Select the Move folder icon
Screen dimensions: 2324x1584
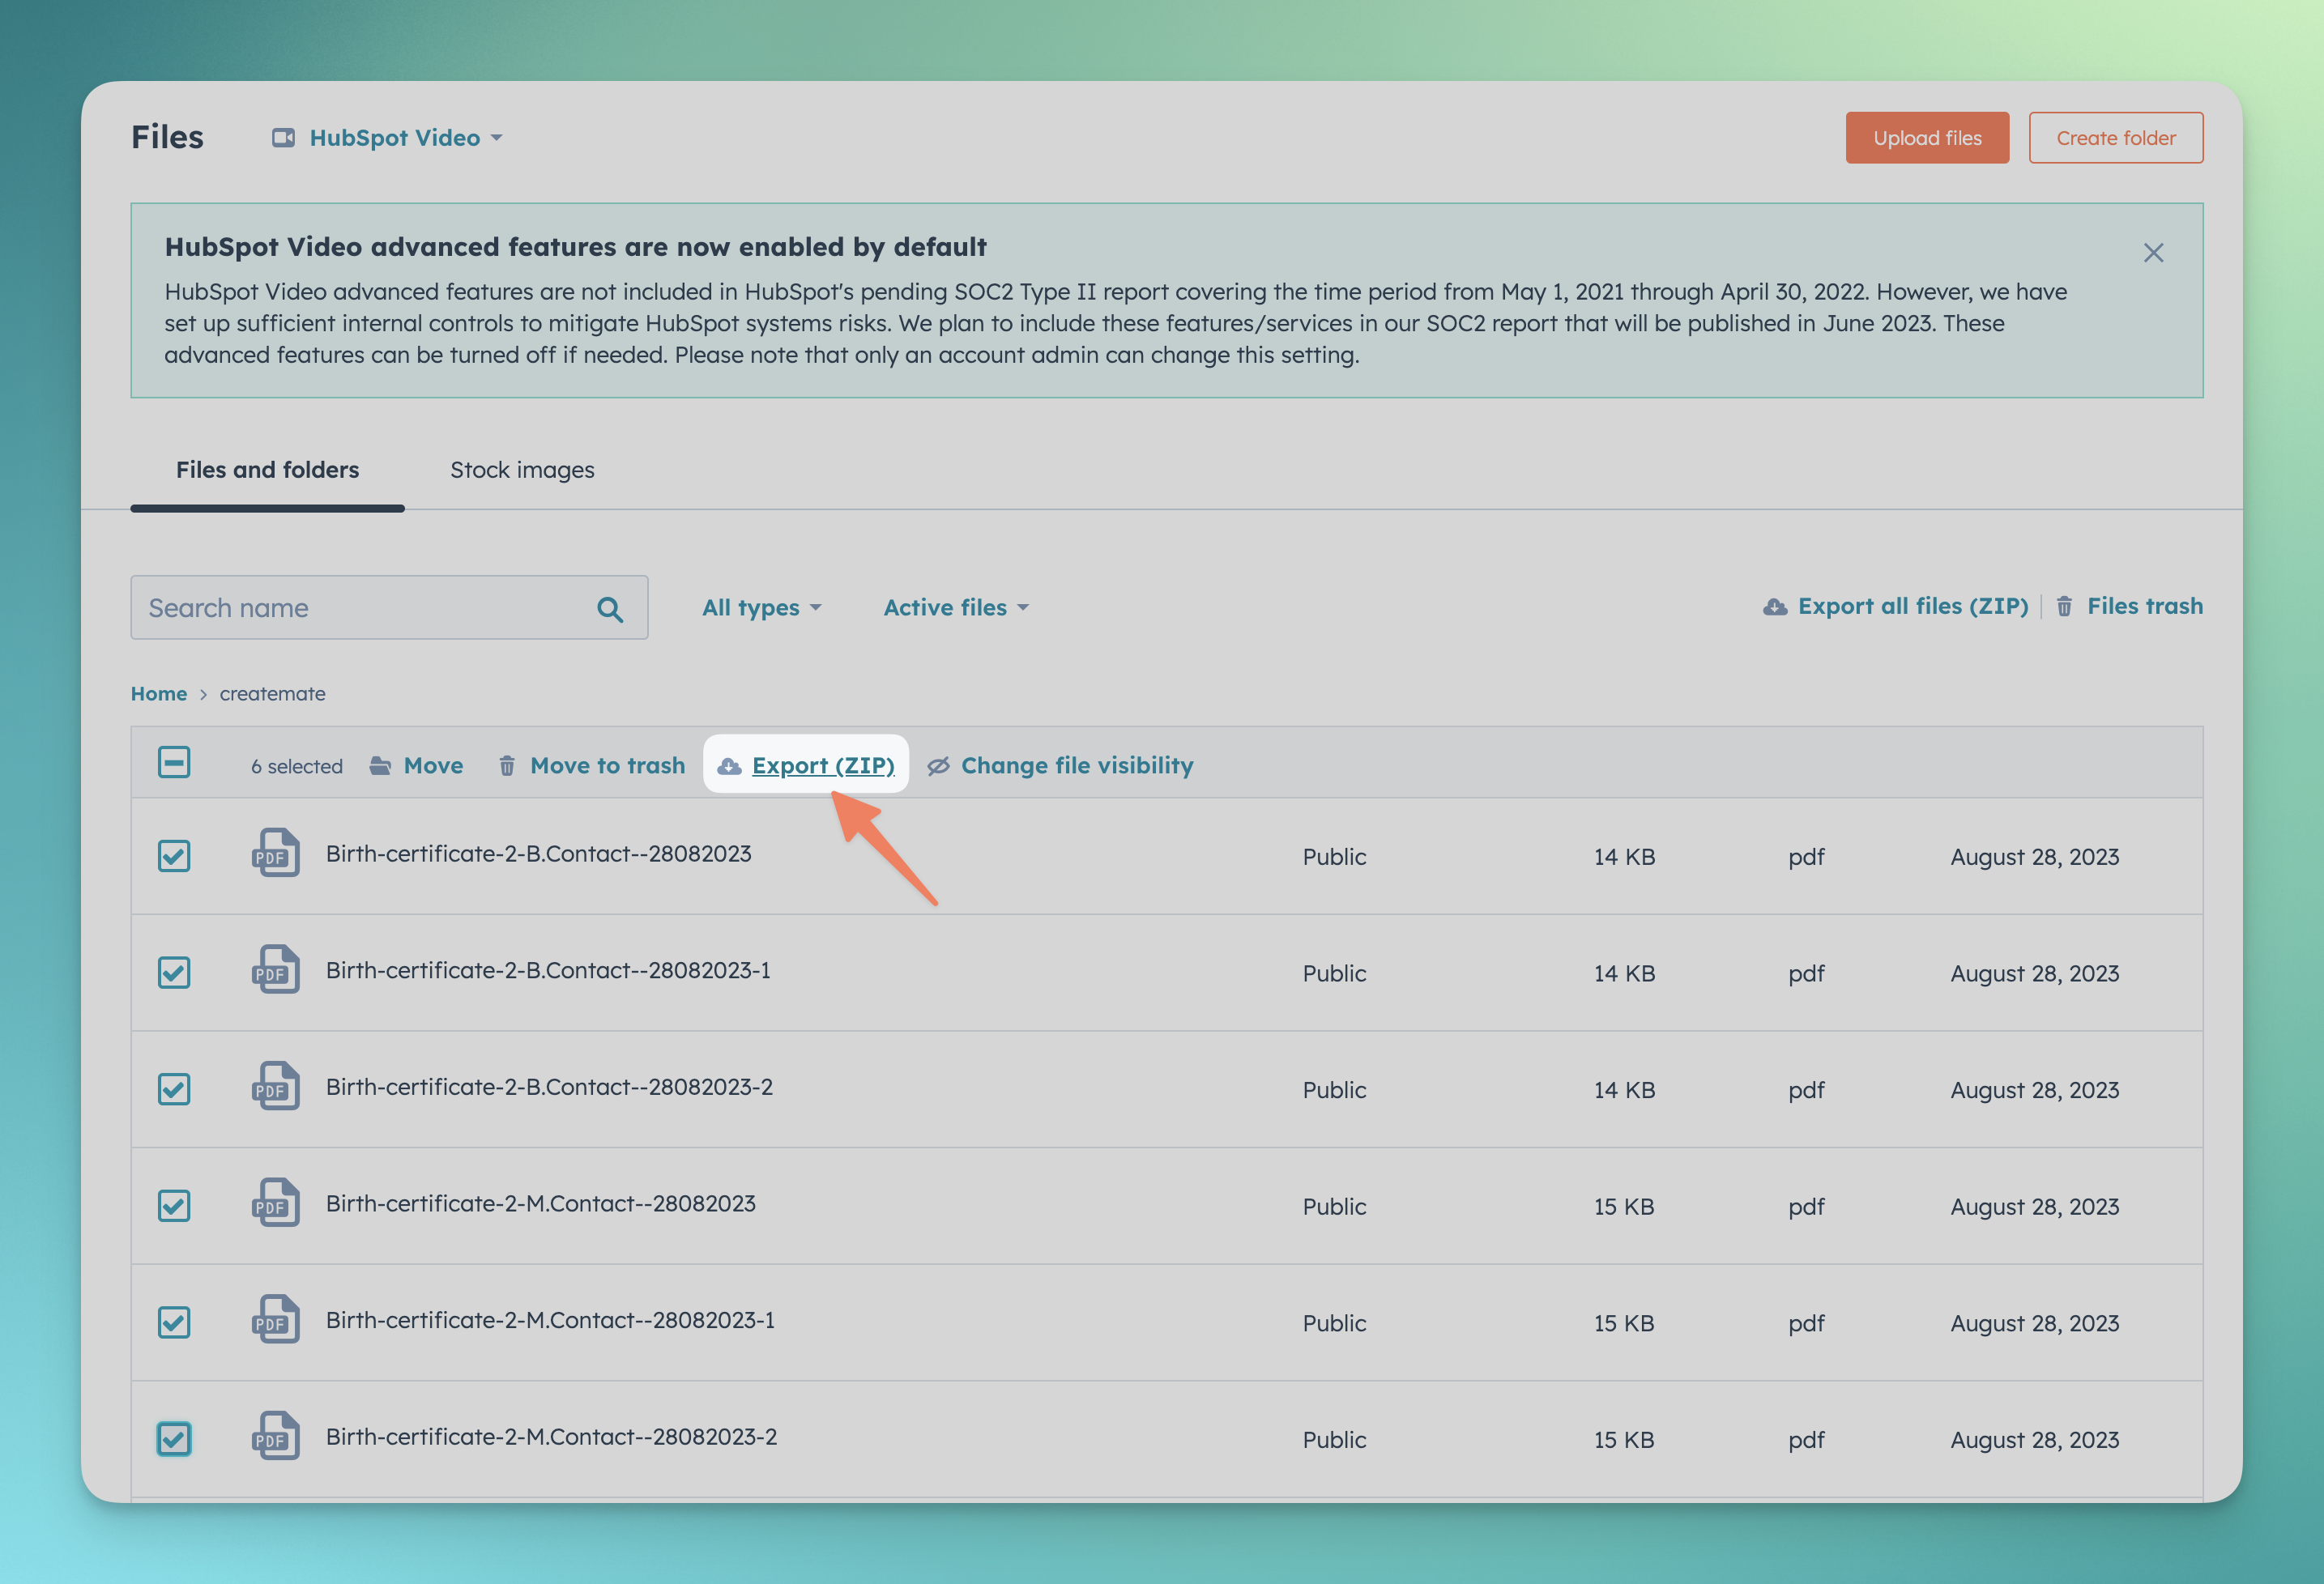pyautogui.click(x=380, y=765)
